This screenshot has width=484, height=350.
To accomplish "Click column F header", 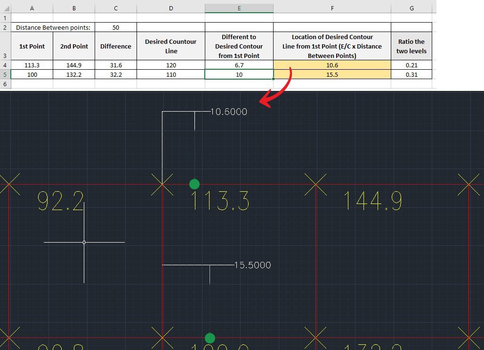I will tap(332, 8).
